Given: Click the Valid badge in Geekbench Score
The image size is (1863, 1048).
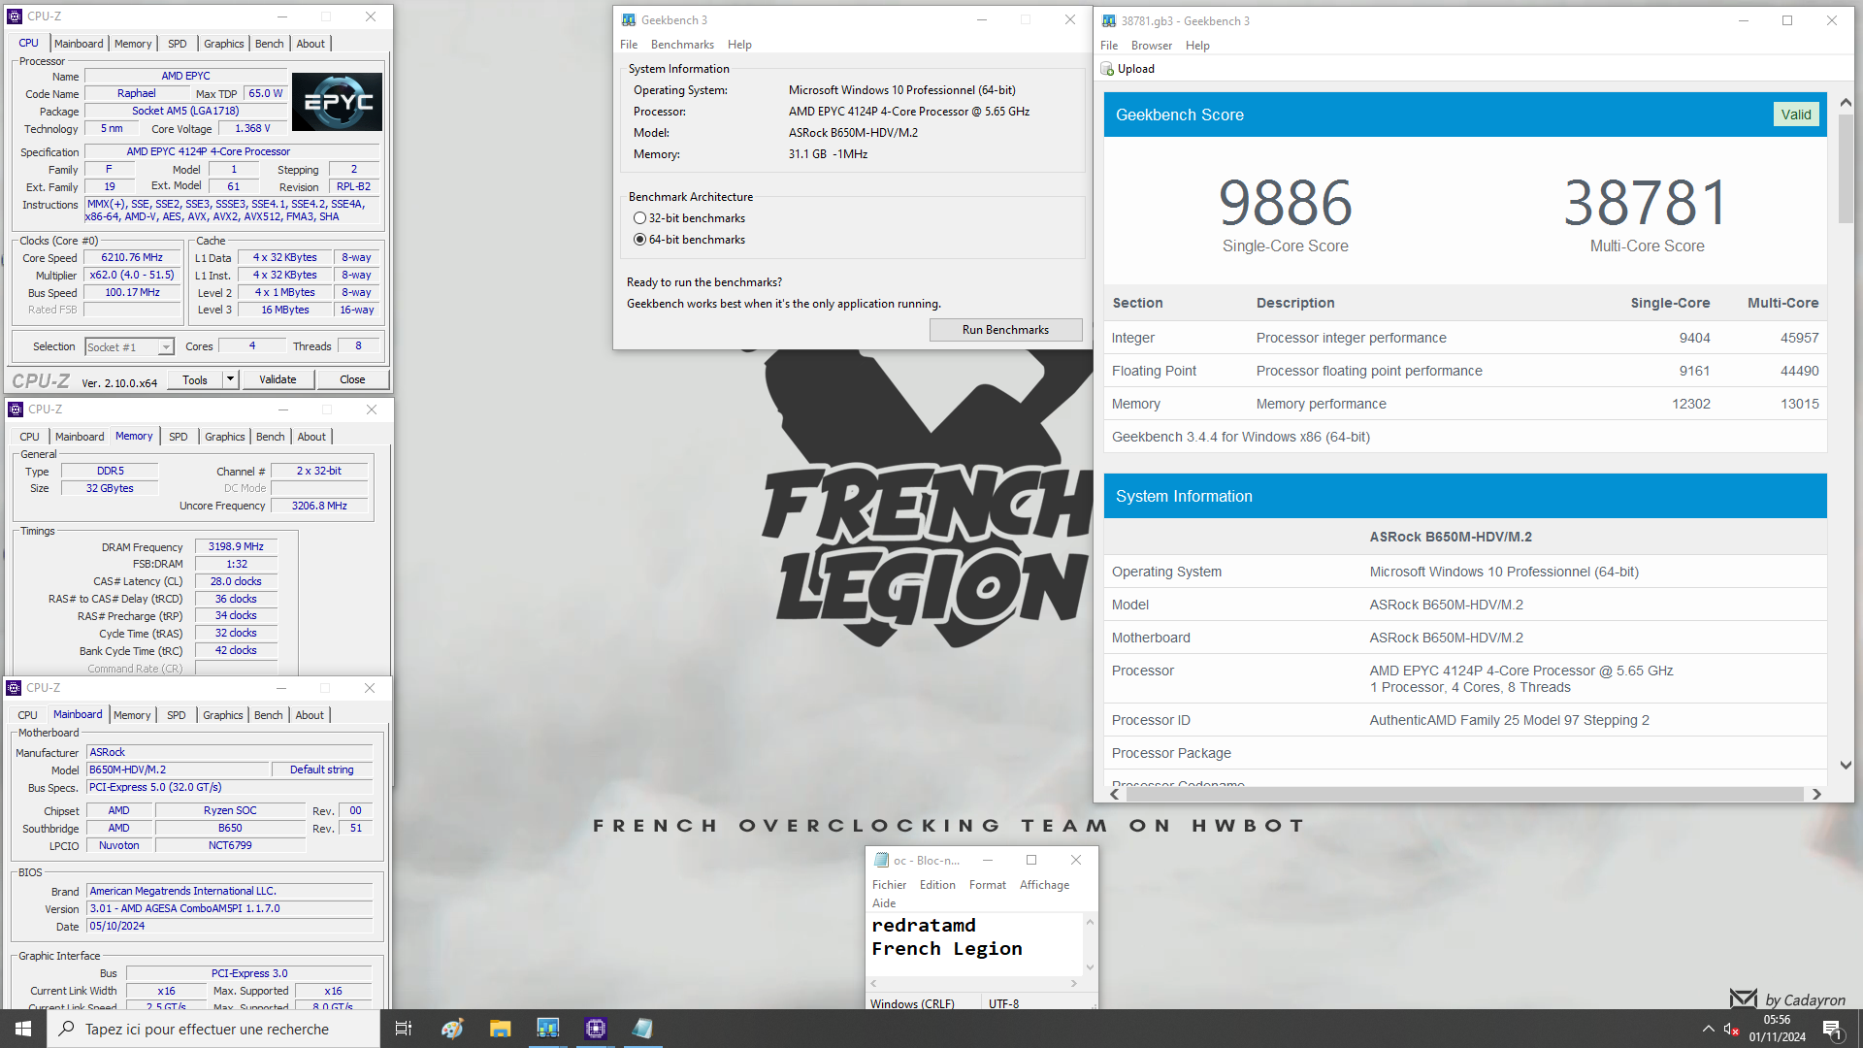Looking at the screenshot, I should 1795,115.
